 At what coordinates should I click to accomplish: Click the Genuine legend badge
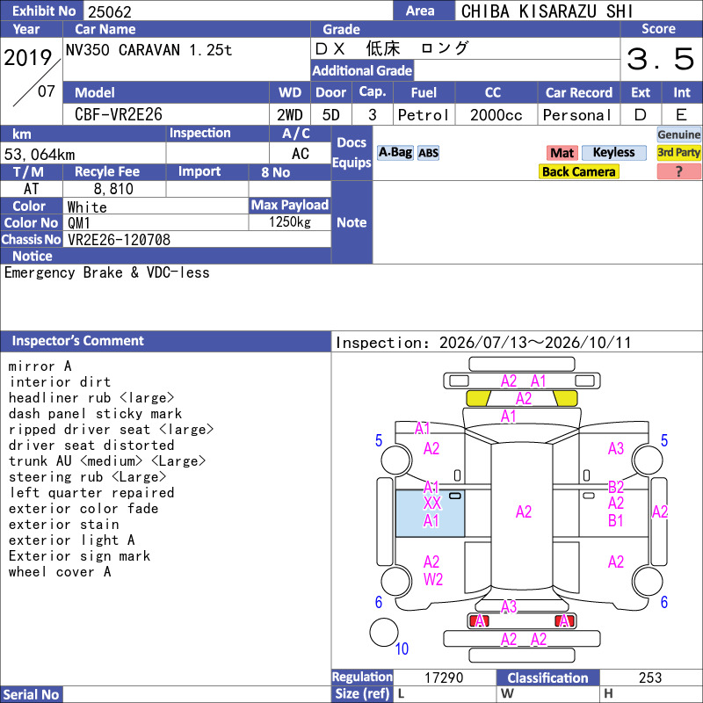coord(678,134)
